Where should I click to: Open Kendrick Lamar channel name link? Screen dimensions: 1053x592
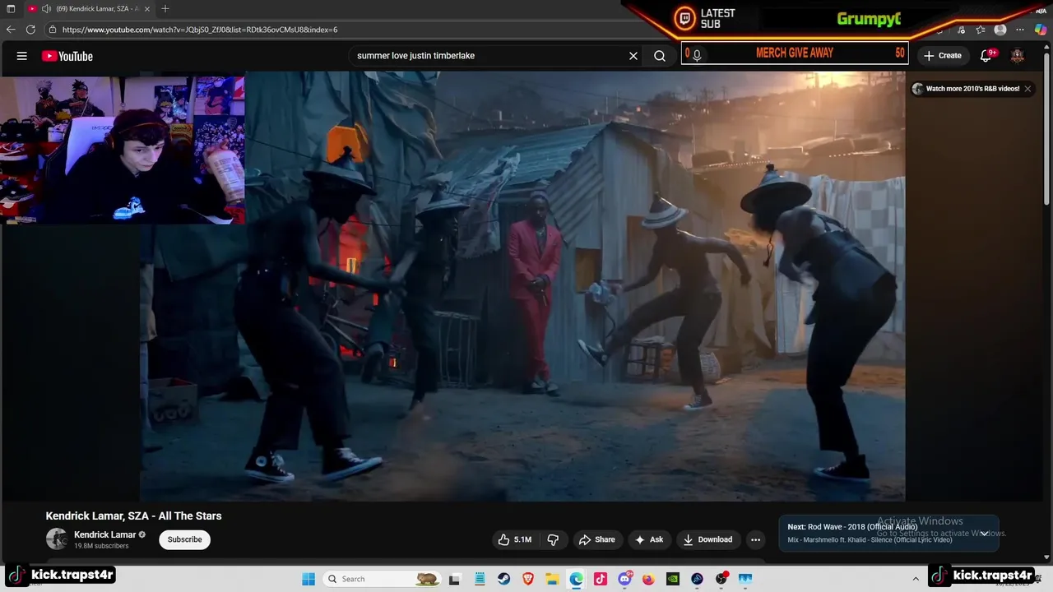click(x=105, y=534)
